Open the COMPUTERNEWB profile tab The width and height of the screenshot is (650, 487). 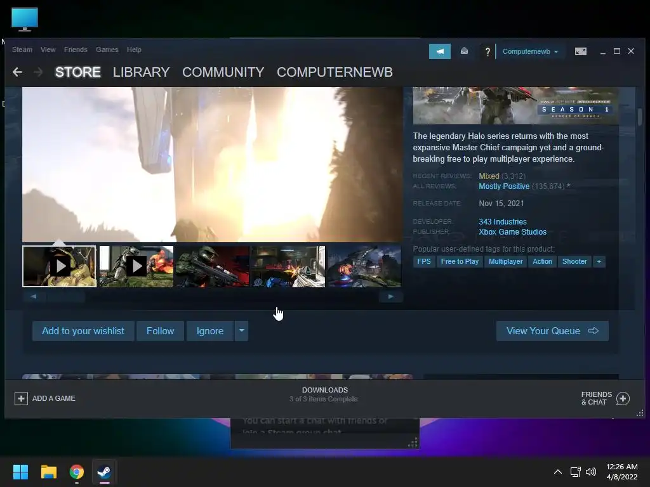pyautogui.click(x=335, y=72)
